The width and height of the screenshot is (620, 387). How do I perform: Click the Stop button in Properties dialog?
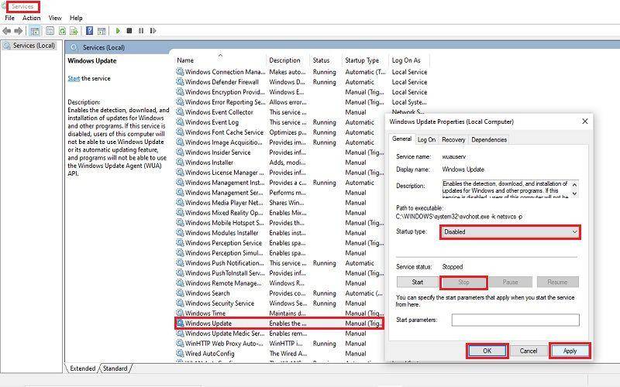click(x=463, y=282)
